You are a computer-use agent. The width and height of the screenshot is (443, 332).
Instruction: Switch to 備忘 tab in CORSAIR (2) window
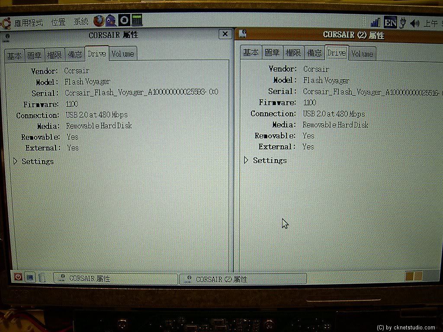(314, 52)
